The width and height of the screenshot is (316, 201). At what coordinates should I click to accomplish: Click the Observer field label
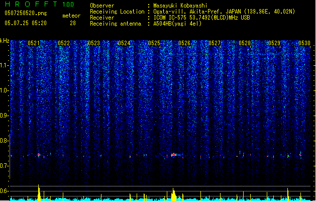(102, 6)
